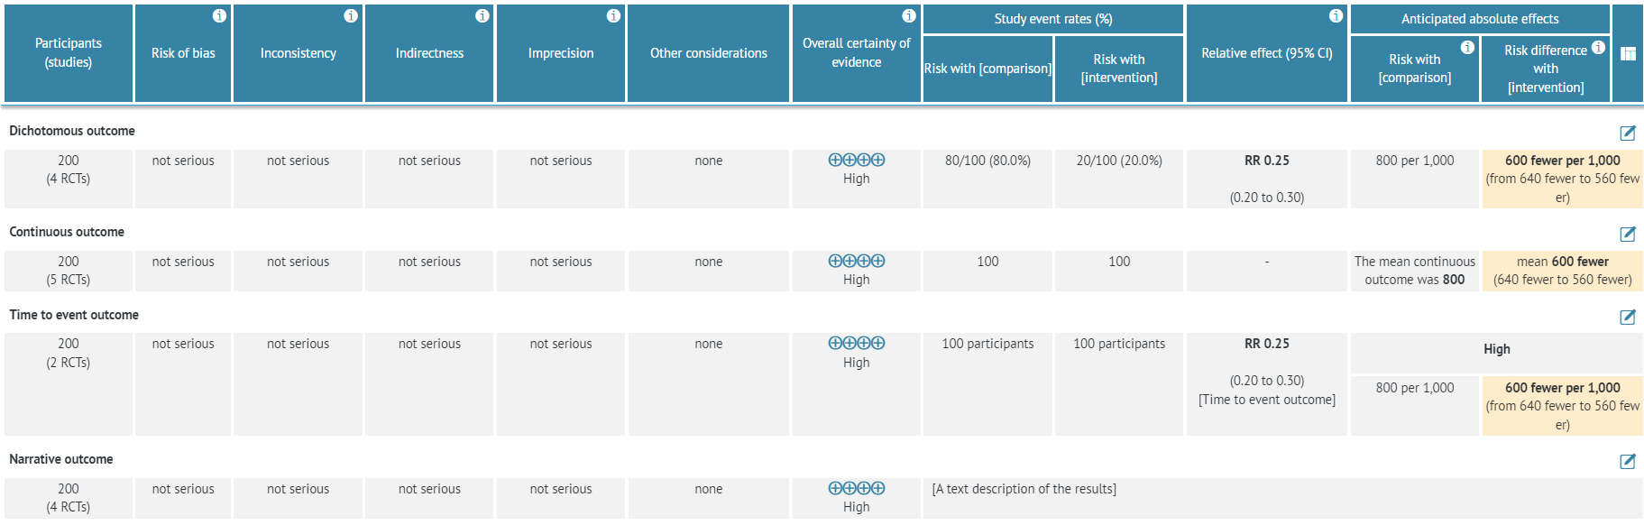This screenshot has width=1644, height=525.
Task: Click the highlighted 'mean 600 fewer' cell
Action: coord(1563,271)
